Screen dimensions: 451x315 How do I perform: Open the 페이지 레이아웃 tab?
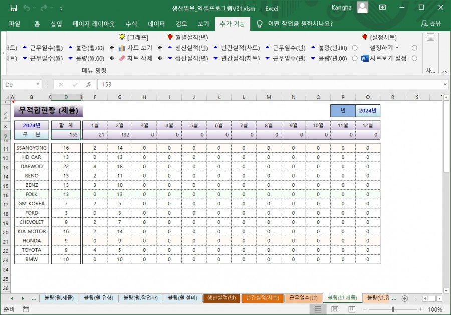tap(94, 24)
